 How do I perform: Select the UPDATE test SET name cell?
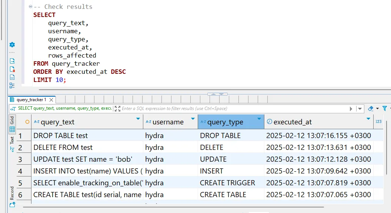click(x=87, y=159)
